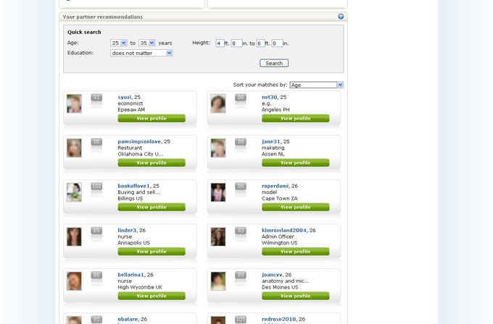Click syuzi's profile photo
The height and width of the screenshot is (324, 493).
coord(74,103)
